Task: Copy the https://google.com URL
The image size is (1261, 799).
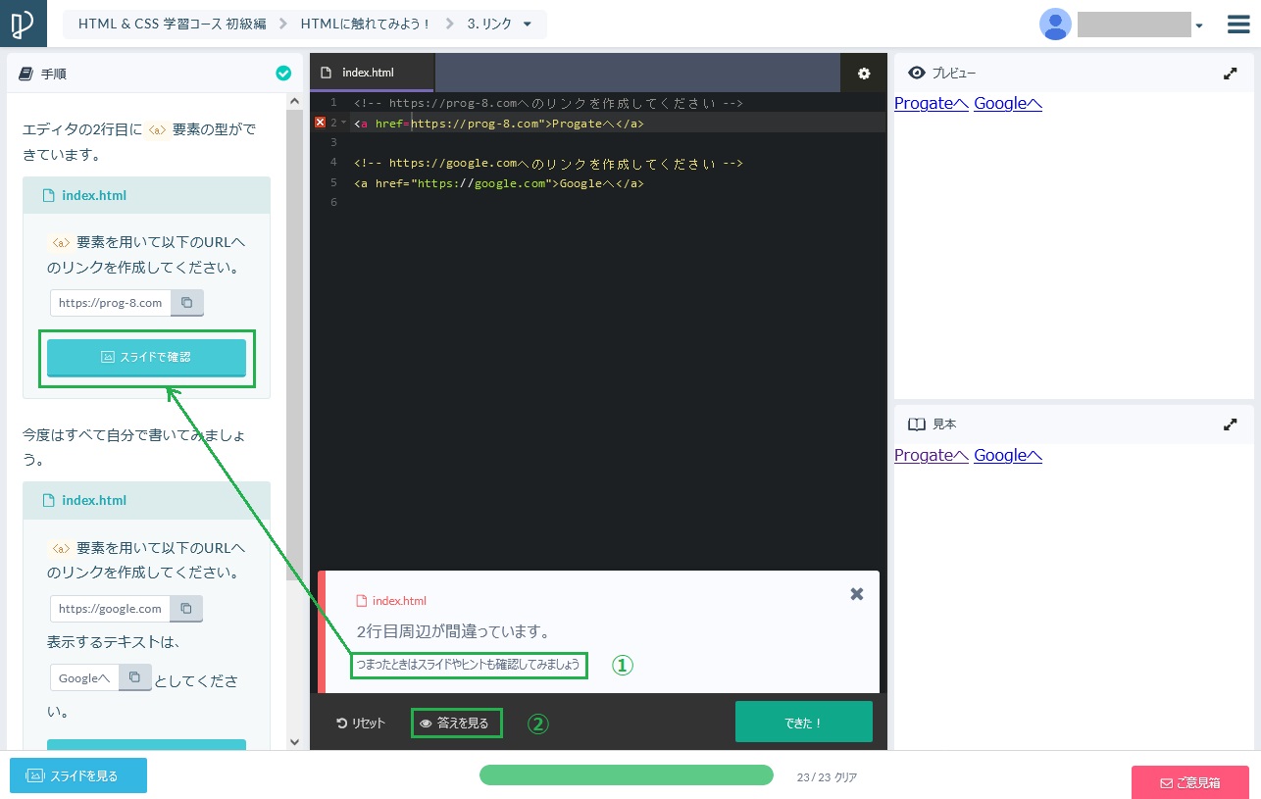Action: pos(186,609)
